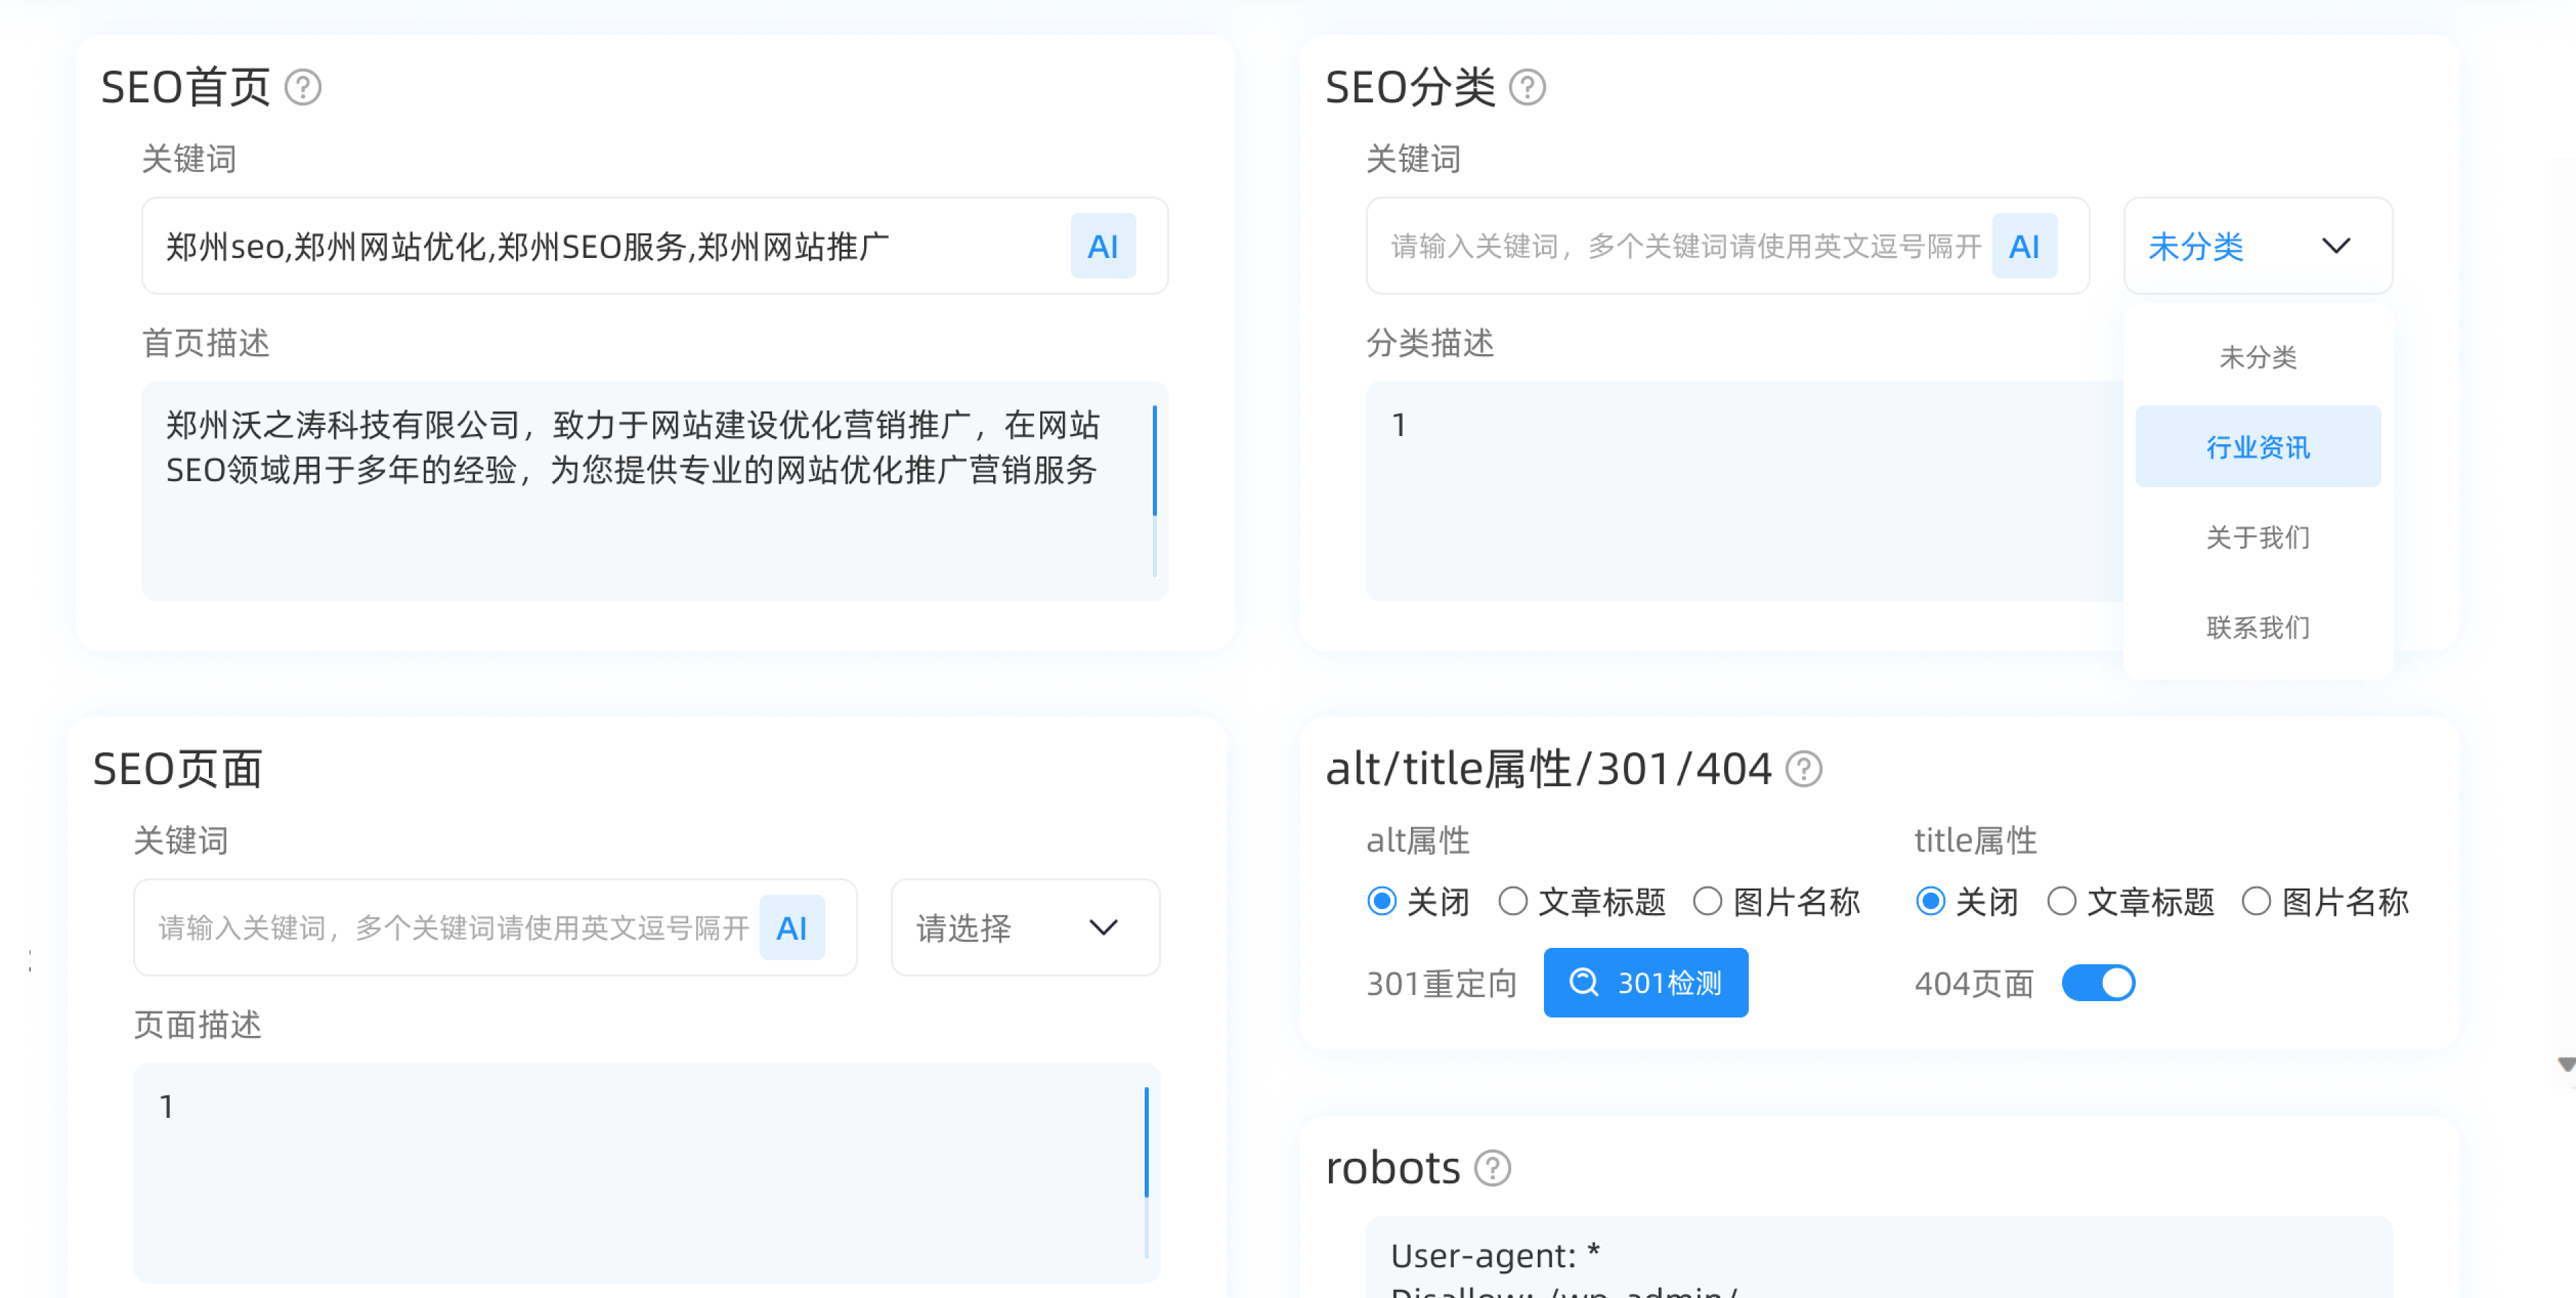Select 行业资讯 from the category list
This screenshot has width=2576, height=1298.
[2257, 447]
